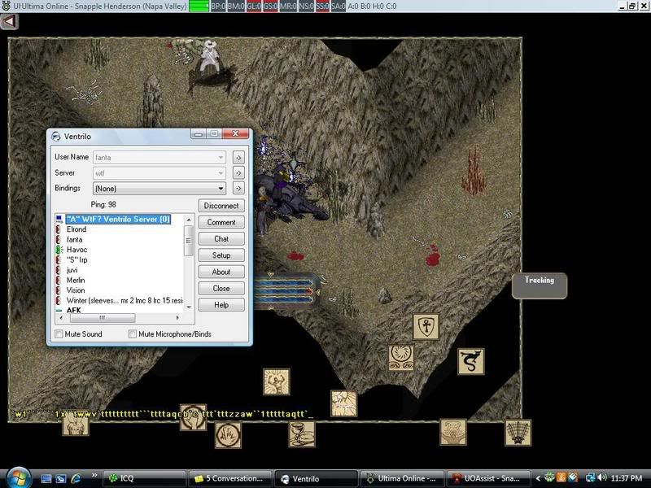Select user Vision in list

tap(76, 290)
